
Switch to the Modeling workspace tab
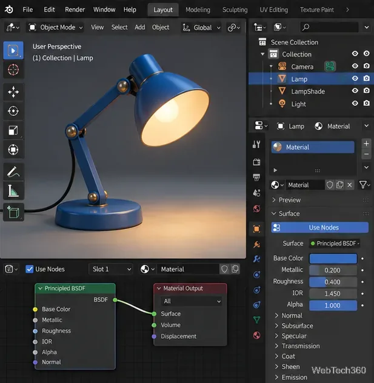198,10
